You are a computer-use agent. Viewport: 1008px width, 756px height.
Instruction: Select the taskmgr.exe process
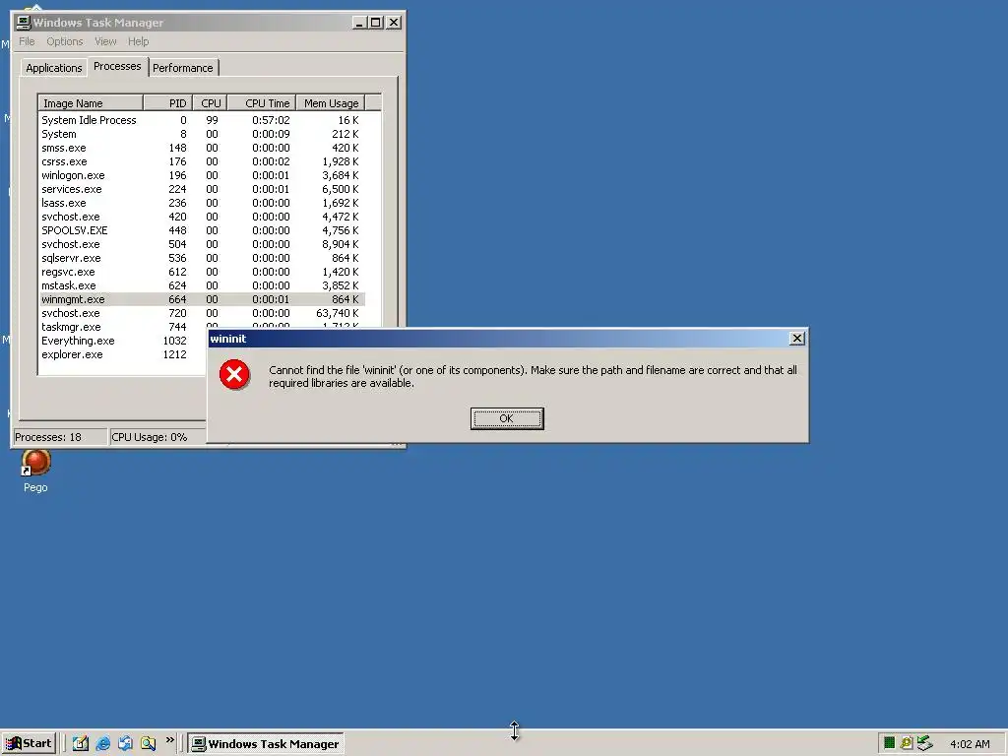(122, 327)
